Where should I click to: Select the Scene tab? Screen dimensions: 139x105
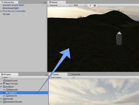point(53,2)
